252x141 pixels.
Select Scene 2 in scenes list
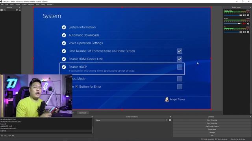pos(46,124)
